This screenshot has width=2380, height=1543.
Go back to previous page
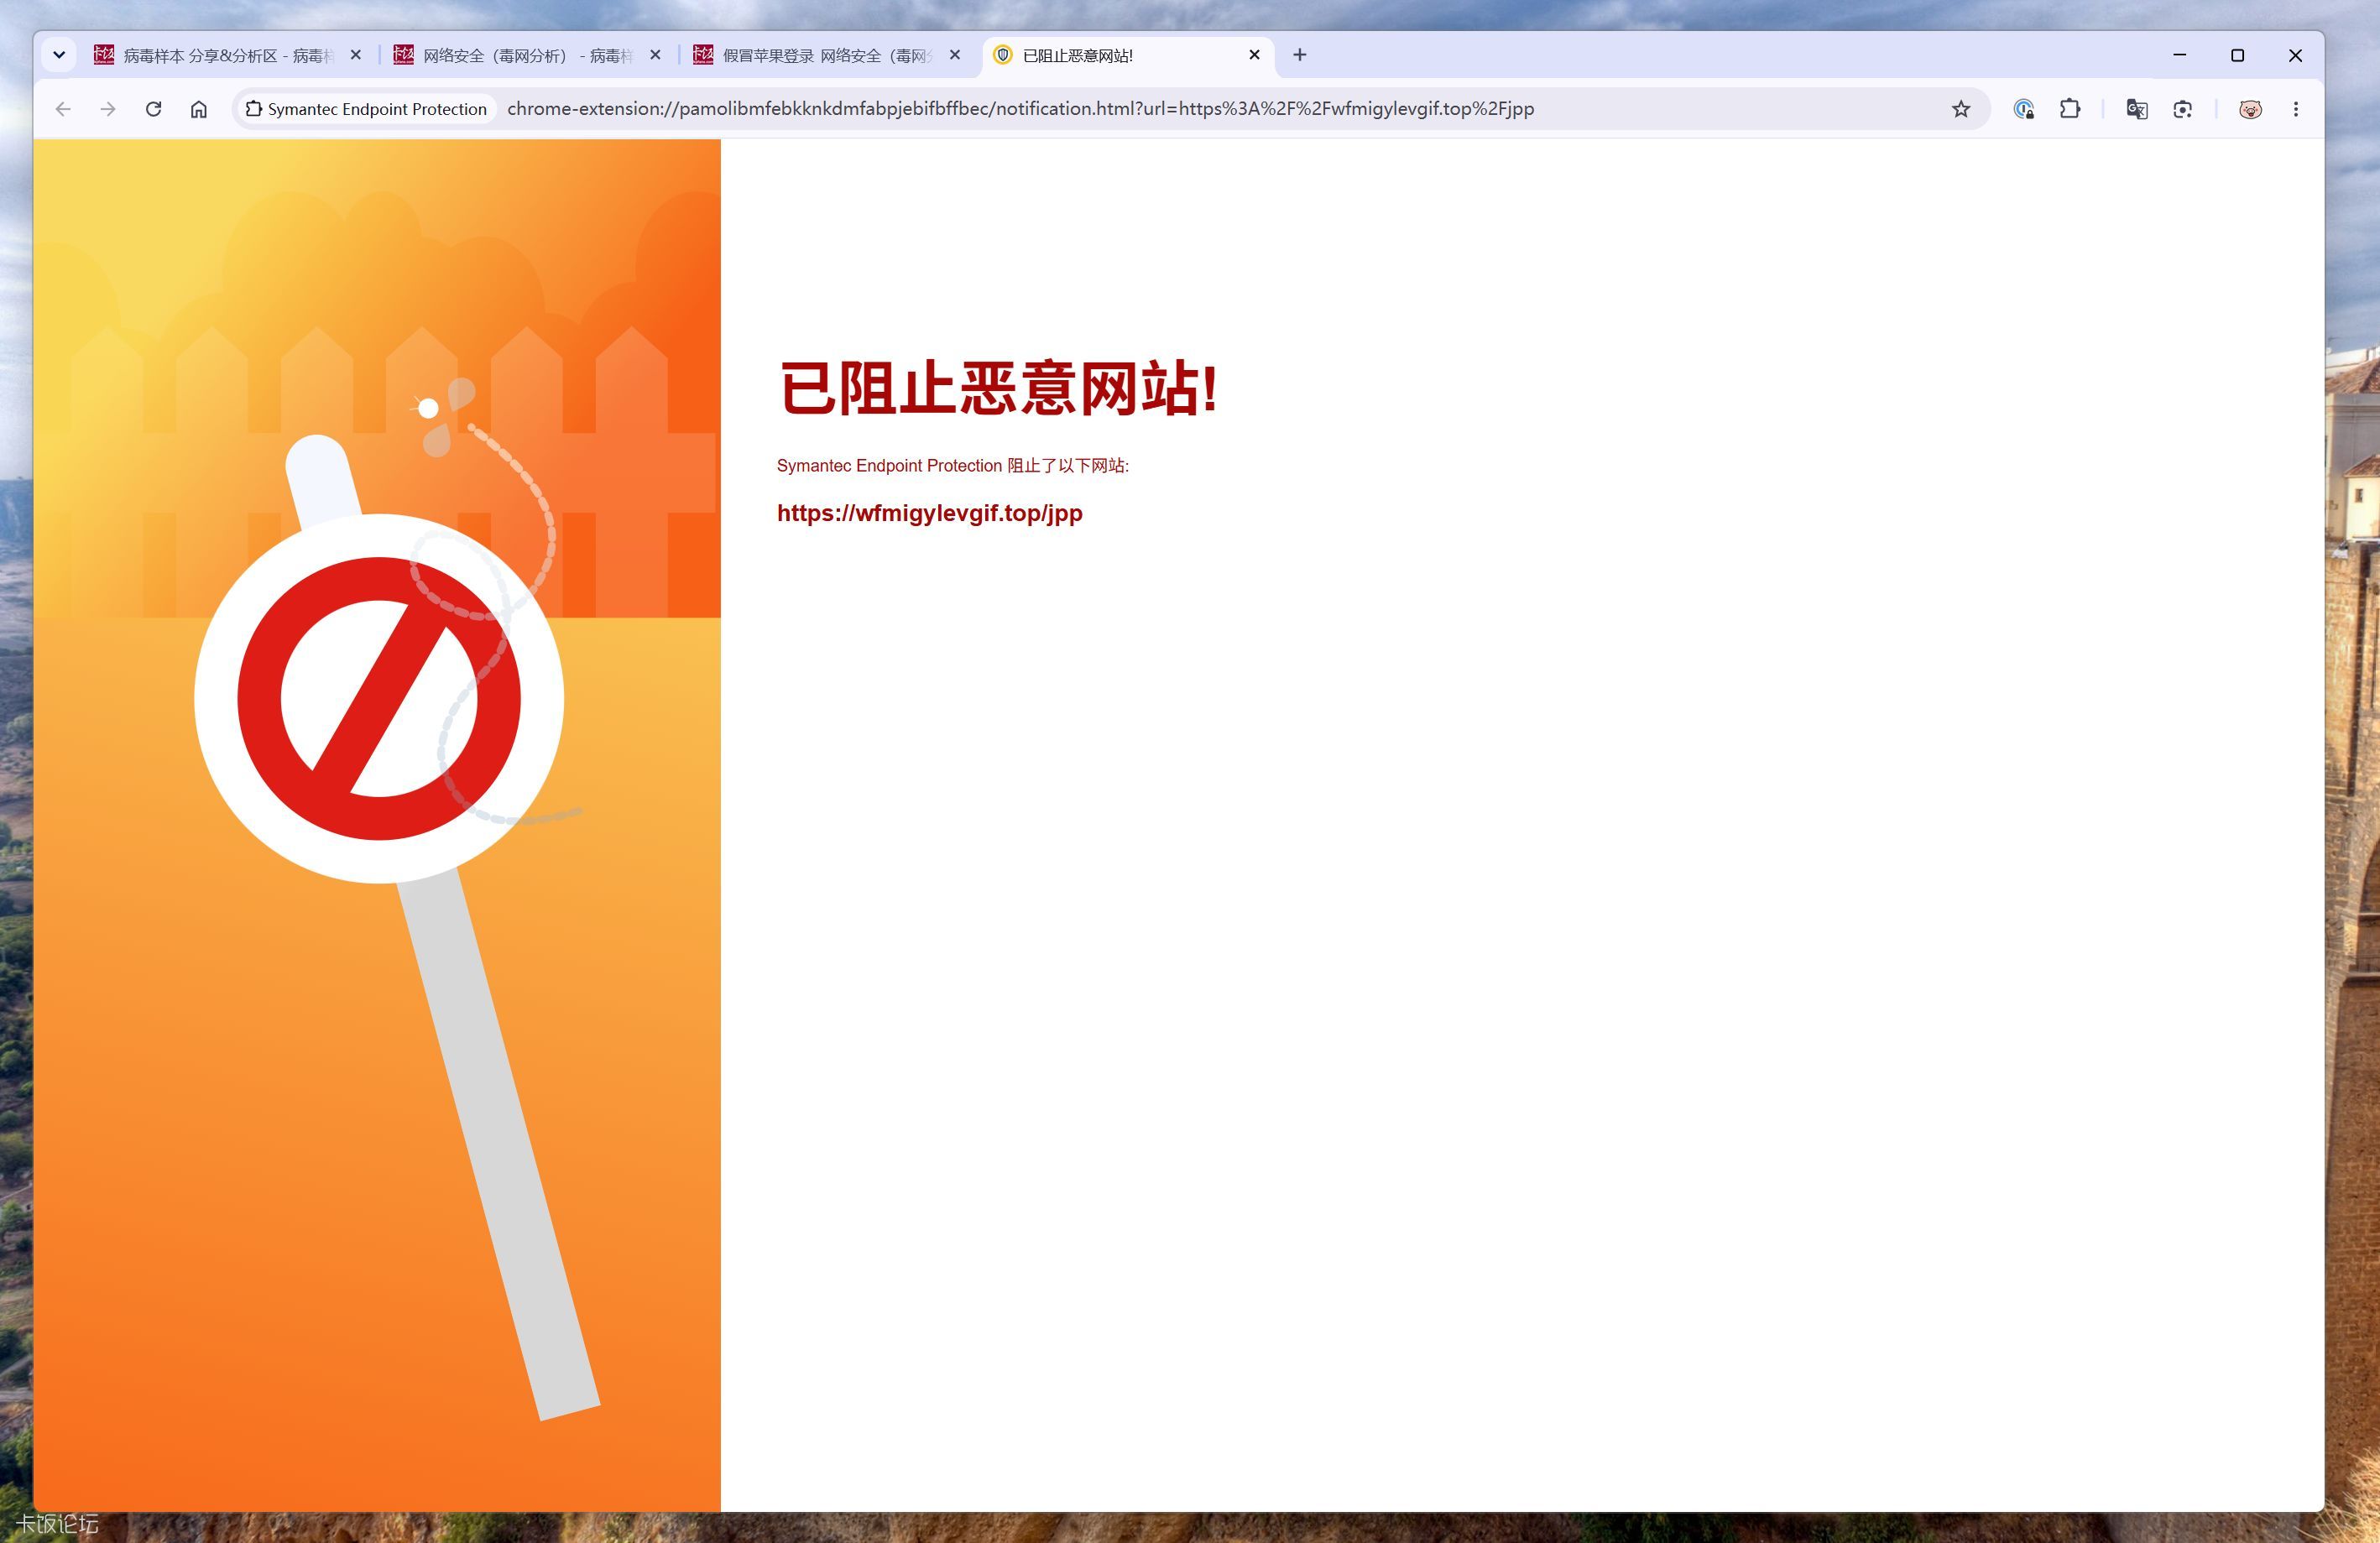point(63,109)
